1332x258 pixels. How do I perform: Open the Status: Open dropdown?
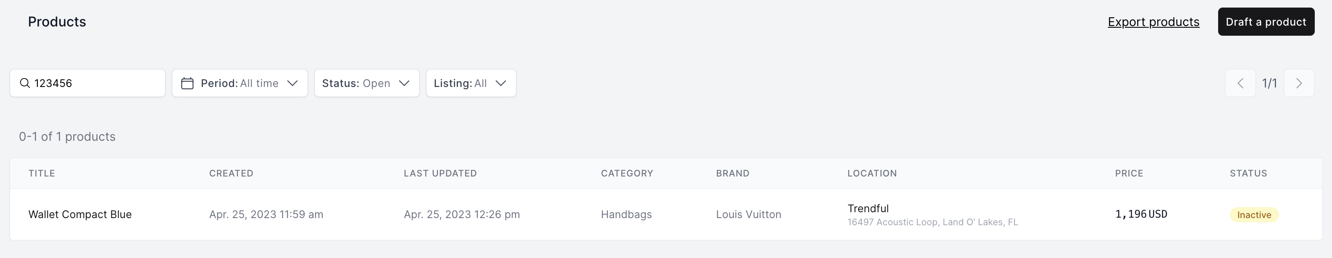click(366, 83)
